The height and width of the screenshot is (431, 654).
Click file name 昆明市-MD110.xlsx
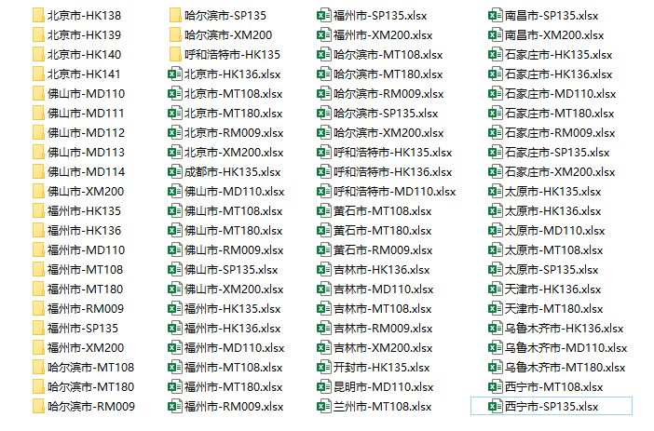[x=383, y=387]
